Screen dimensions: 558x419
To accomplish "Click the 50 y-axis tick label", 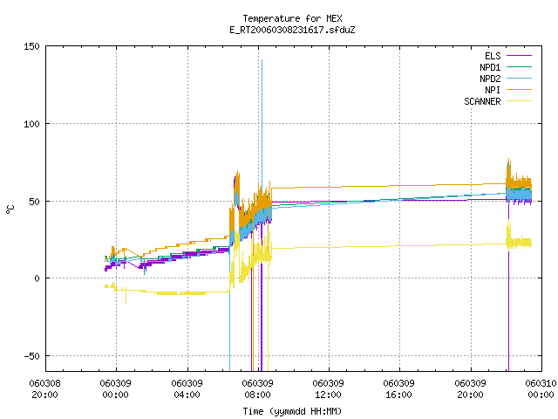I will pos(34,202).
